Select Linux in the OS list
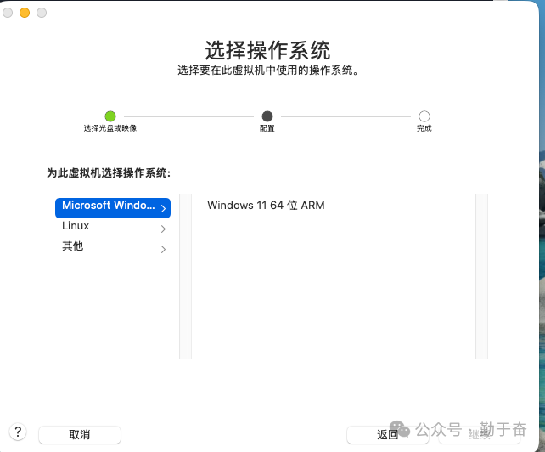545x452 pixels. coord(113,229)
